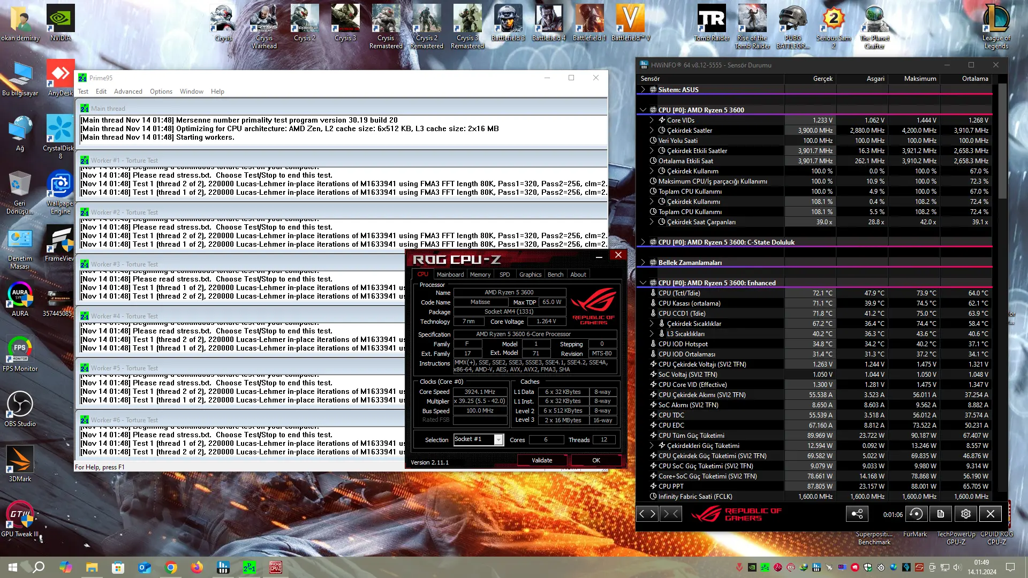
Task: Switch to the CPU-Z Graphics tab
Action: (x=531, y=275)
